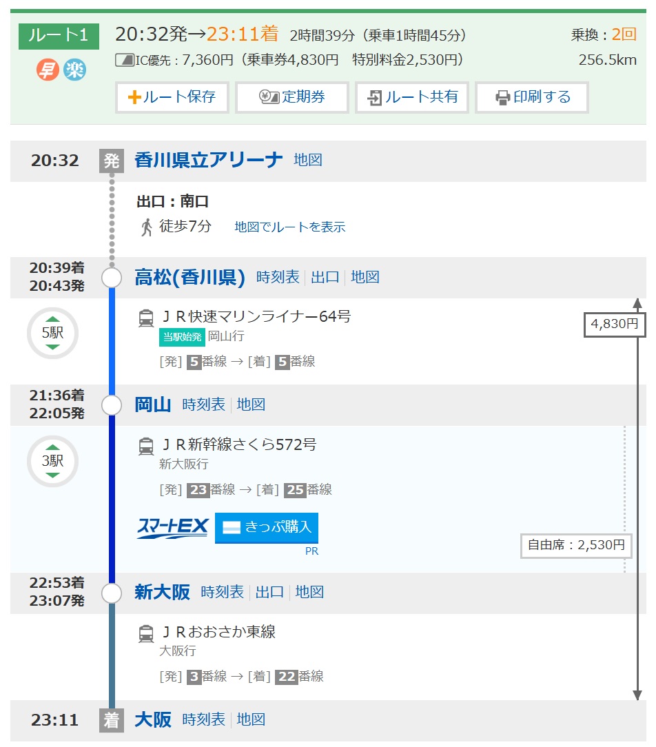Open the 定期券 commuter pass button
Screen dimensions: 656x747
point(292,97)
